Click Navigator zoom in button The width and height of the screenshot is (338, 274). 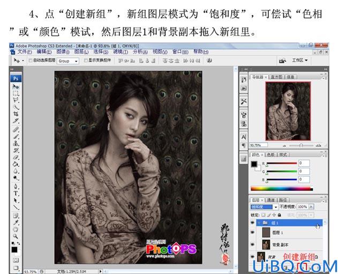pyautogui.click(x=319, y=145)
